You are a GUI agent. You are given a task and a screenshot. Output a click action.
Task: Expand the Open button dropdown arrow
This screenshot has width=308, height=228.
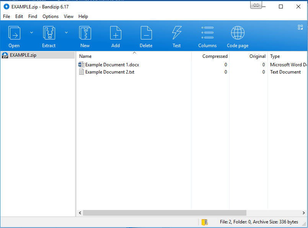(31, 33)
